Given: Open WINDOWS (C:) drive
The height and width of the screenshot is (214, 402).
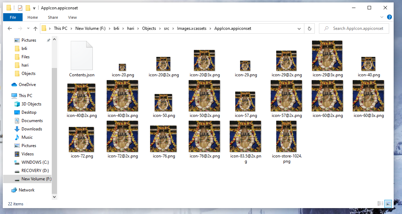Looking at the screenshot, I should (35, 162).
